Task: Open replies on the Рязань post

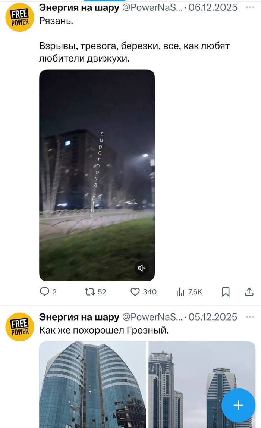Action: coord(48,292)
